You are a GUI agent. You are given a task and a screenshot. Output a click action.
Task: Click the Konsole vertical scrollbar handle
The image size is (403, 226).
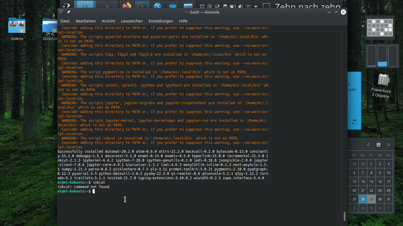[344, 216]
